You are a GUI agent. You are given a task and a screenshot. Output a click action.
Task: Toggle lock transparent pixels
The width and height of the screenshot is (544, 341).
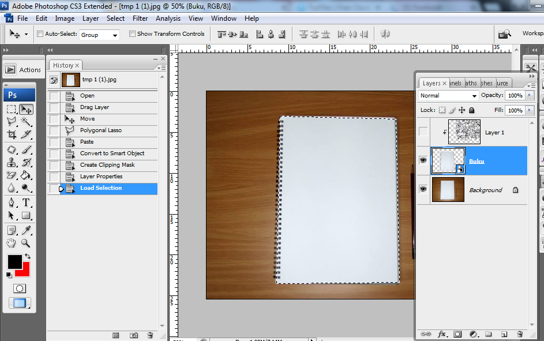pos(442,110)
